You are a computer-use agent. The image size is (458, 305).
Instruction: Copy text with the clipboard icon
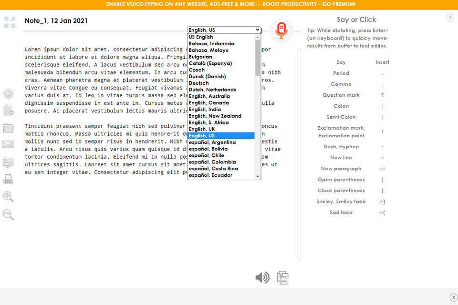(282, 277)
